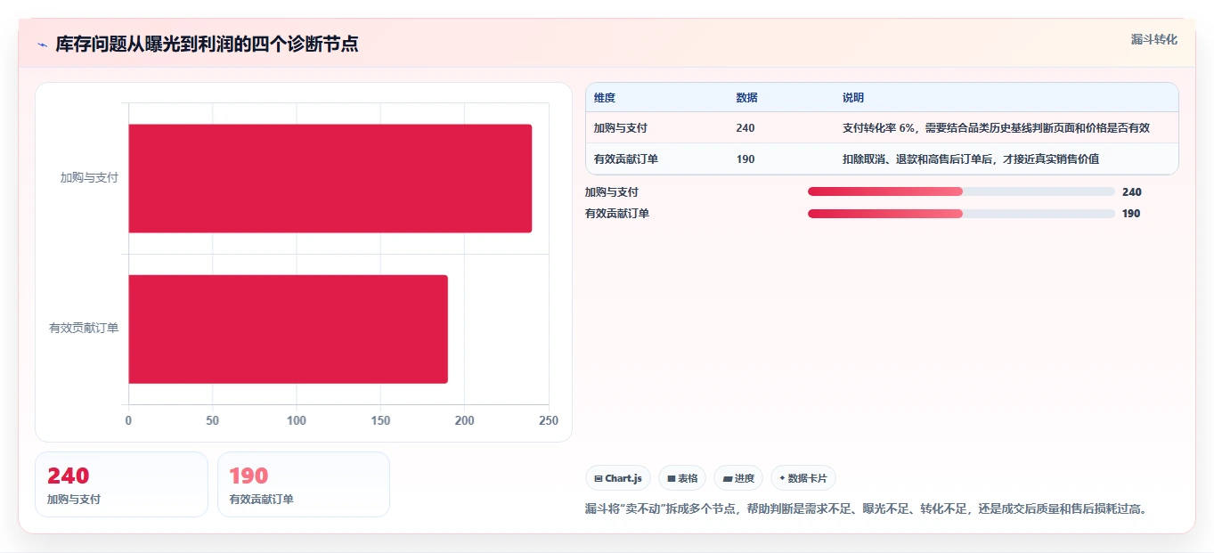Click the 进度 tag
1214x553 pixels.
point(738,478)
